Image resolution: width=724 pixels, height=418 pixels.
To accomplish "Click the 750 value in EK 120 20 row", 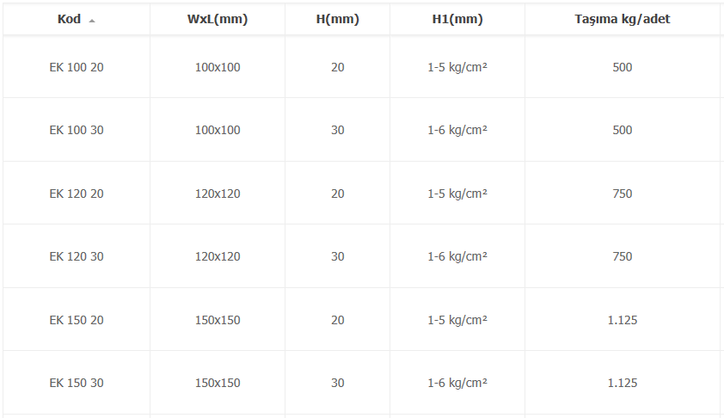I will coord(622,194).
